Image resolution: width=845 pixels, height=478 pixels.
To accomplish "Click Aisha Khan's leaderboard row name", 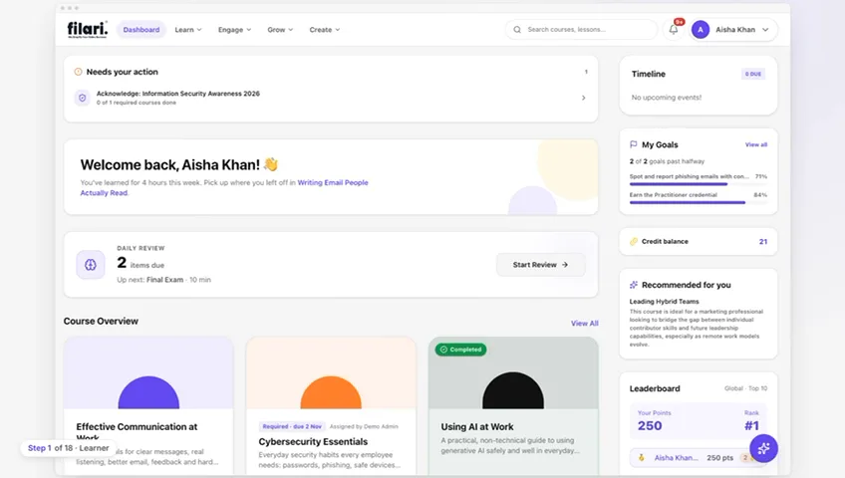I will (676, 457).
